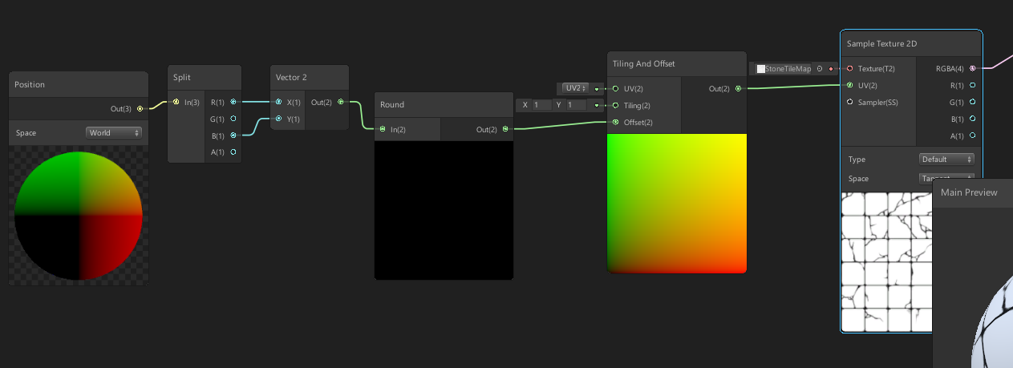Click the Round node Out(2) port
This screenshot has height=368, width=1013.
coord(505,129)
